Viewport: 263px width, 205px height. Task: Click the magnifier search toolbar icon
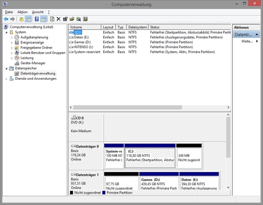[78, 19]
